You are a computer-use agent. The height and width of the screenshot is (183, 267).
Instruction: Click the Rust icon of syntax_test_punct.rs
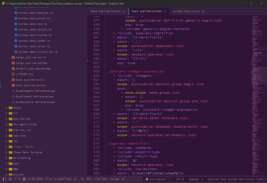(x=16, y=18)
